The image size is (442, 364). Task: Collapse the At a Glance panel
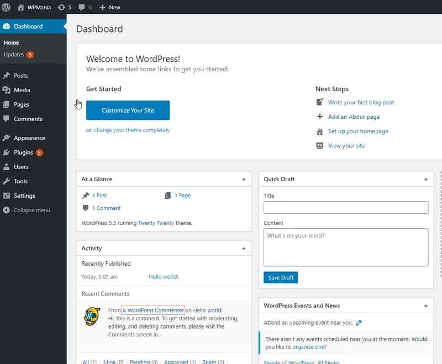tap(244, 179)
